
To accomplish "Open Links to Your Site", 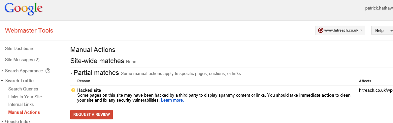I will 25,97.
